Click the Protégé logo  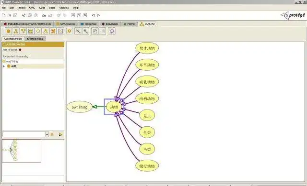coord(293,15)
